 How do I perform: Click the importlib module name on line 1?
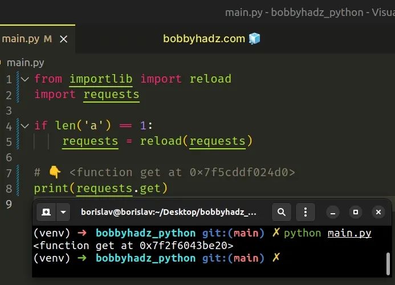101,79
